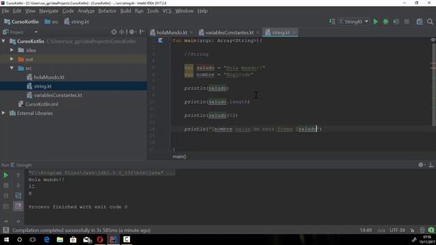This screenshot has width=436, height=245.
Task: Open the Navigate menu
Action: coord(48,11)
